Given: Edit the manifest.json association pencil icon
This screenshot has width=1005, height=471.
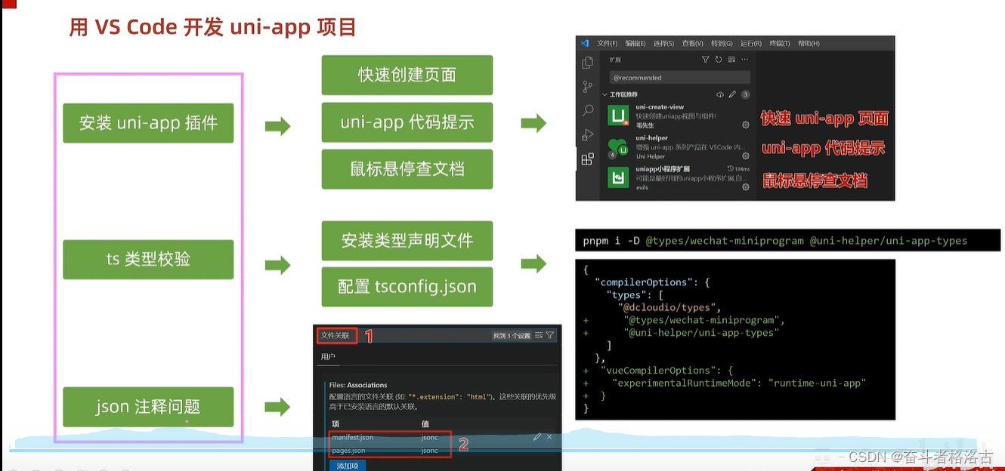Looking at the screenshot, I should (537, 437).
